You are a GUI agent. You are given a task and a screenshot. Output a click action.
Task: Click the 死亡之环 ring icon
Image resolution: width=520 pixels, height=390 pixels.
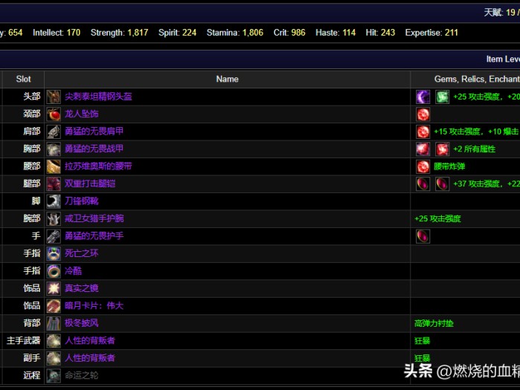[54, 253]
